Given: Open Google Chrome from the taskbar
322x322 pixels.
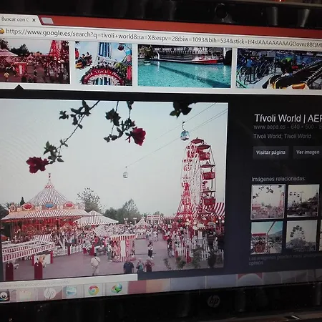Looking at the screenshot, I should (x=94, y=291).
